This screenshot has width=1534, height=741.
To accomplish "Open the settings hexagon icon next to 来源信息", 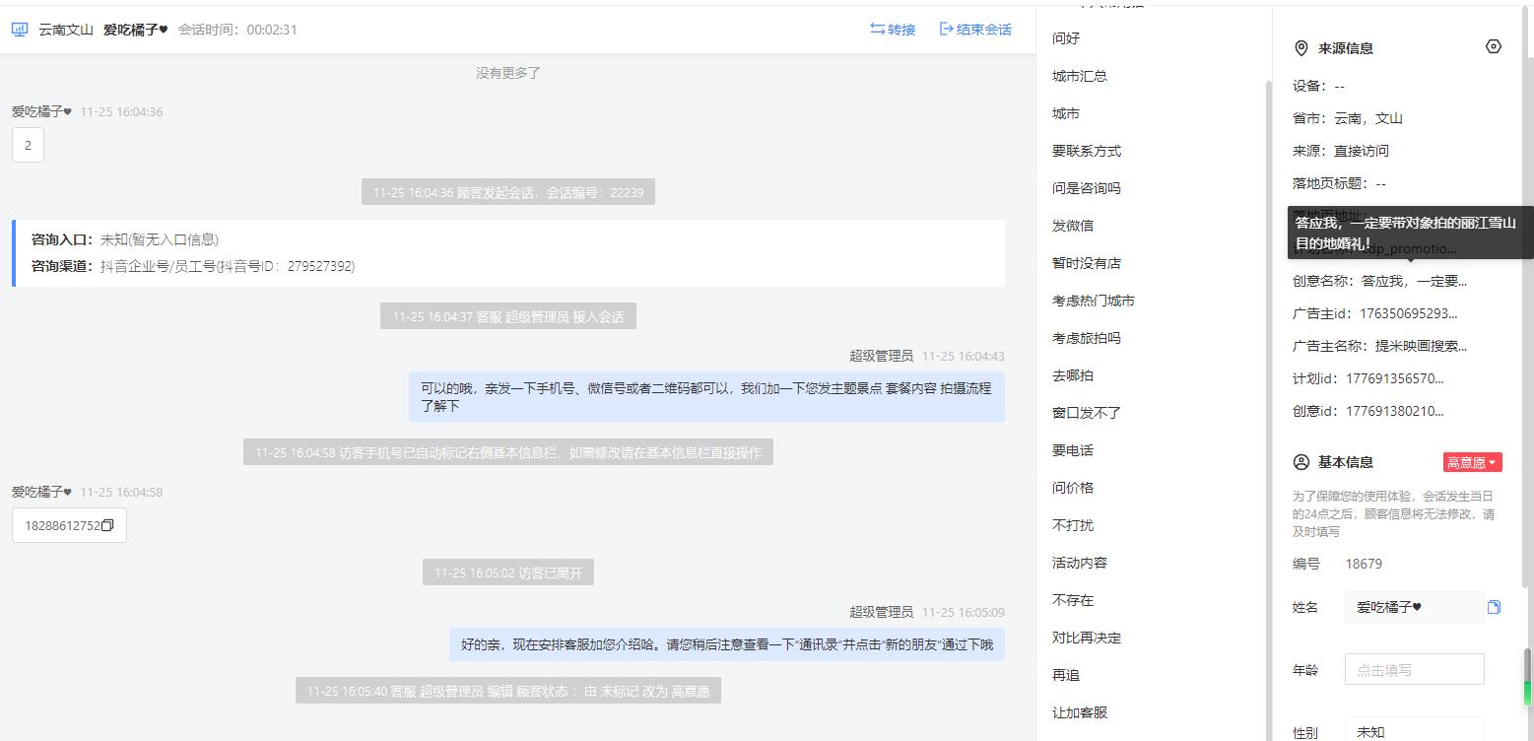I will pos(1494,46).
